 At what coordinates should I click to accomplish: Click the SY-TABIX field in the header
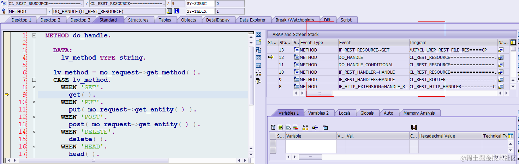pyautogui.click(x=200, y=11)
